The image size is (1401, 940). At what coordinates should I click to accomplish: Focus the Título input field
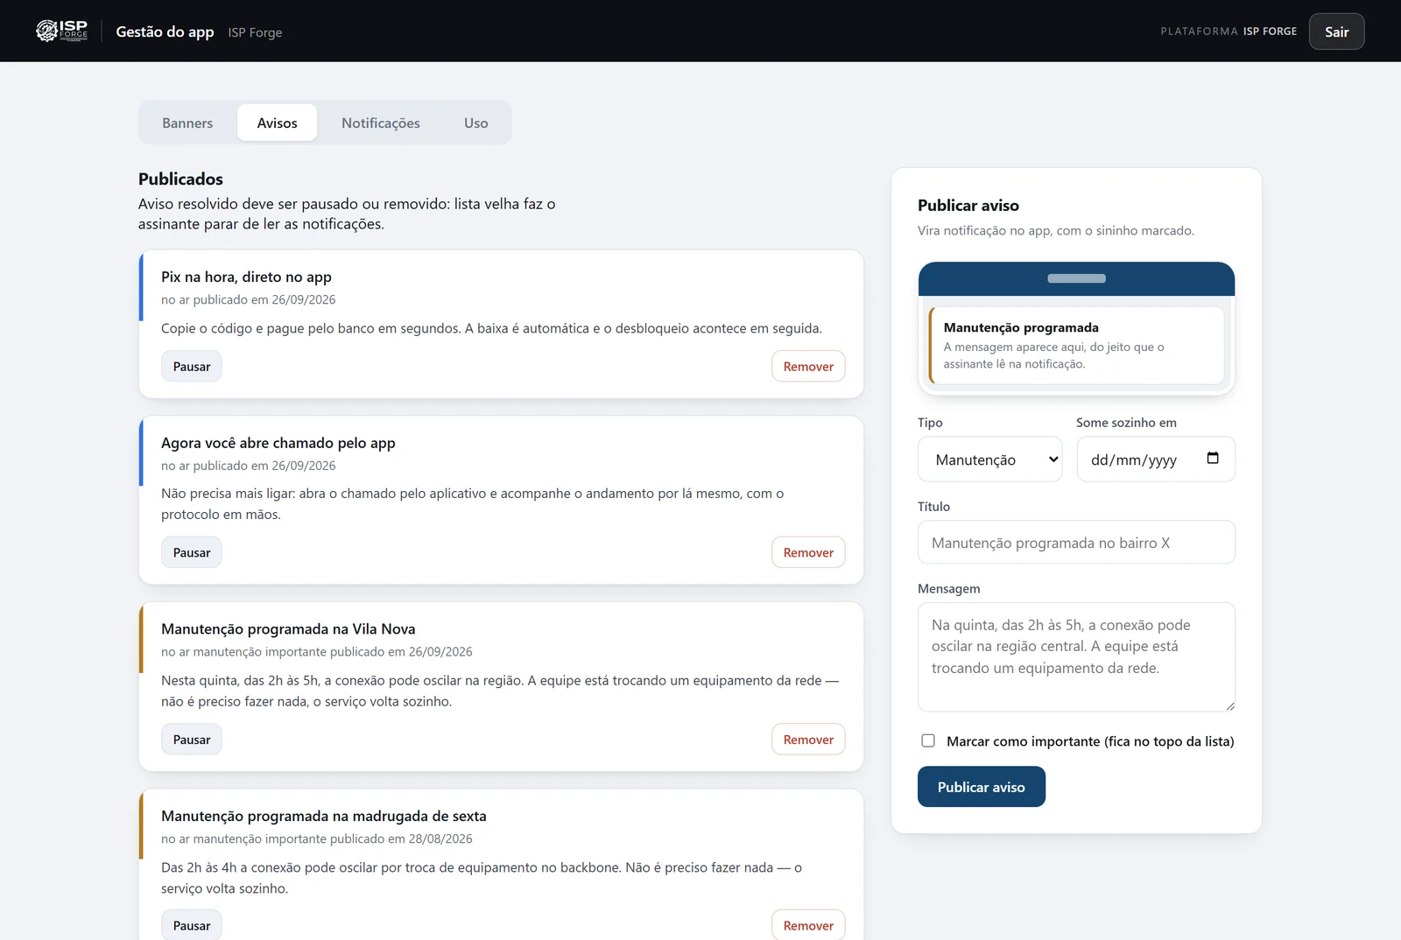[x=1076, y=543]
